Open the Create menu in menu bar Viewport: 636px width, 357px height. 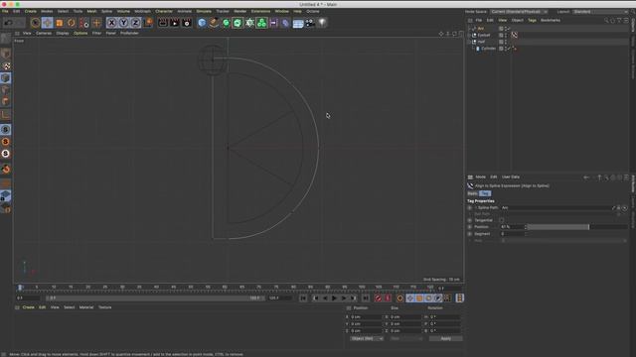click(x=31, y=11)
